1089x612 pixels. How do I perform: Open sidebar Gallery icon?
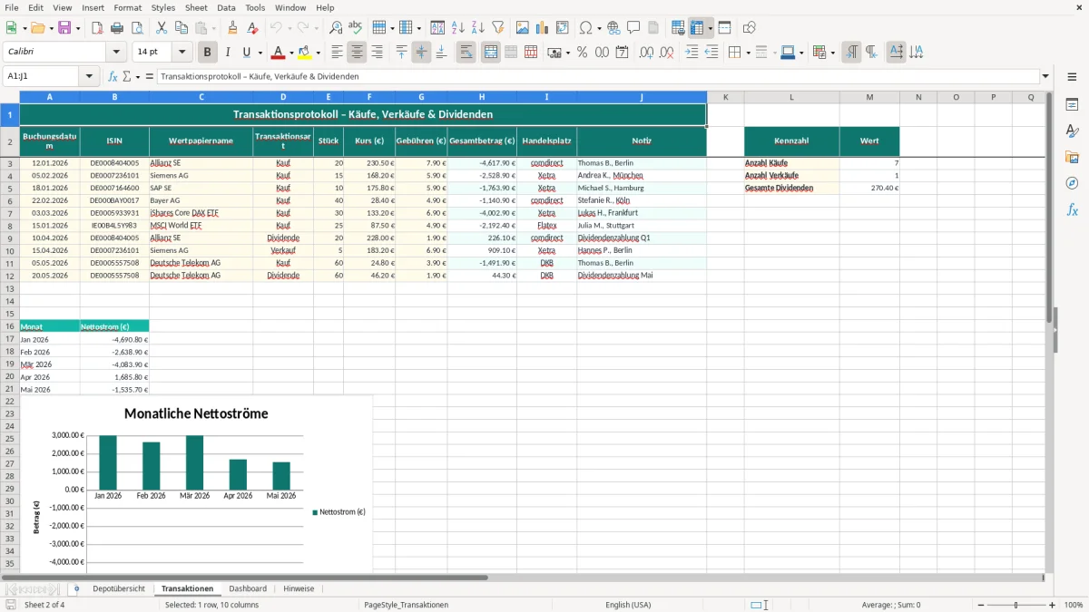[x=1072, y=157]
